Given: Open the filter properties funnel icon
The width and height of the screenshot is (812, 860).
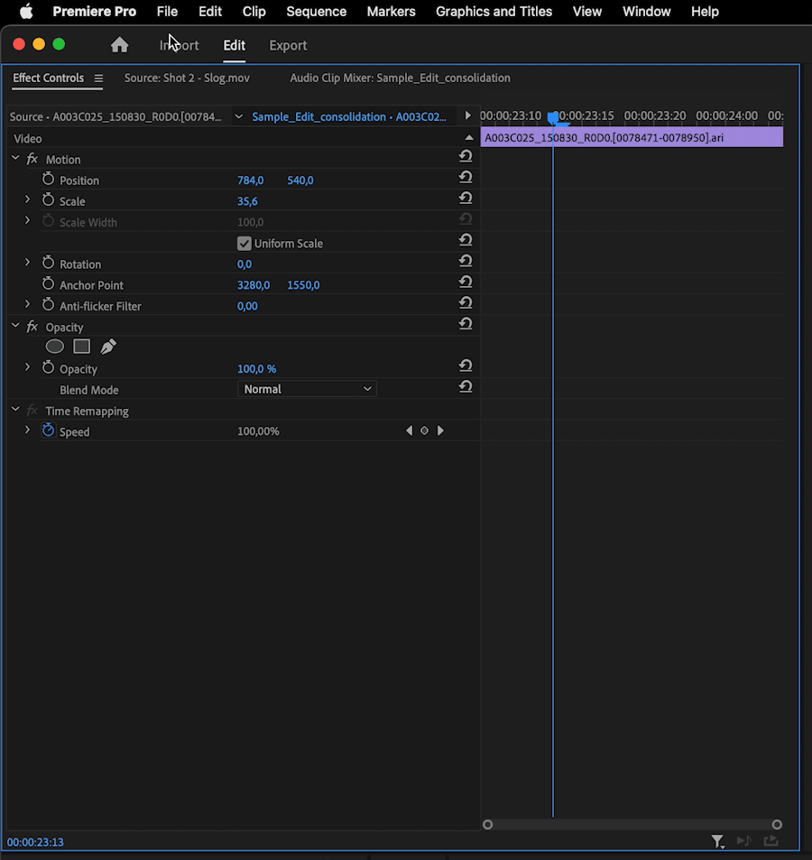Looking at the screenshot, I should pyautogui.click(x=717, y=841).
